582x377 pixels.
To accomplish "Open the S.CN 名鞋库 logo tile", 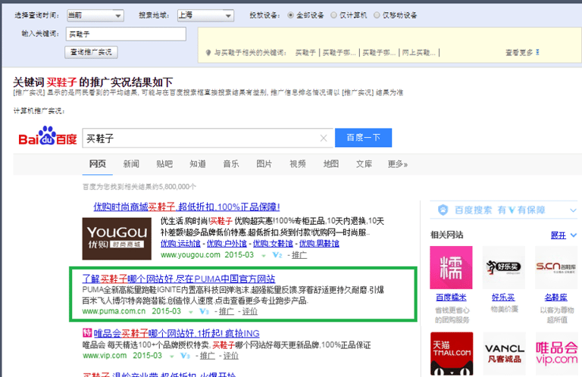I will (555, 268).
